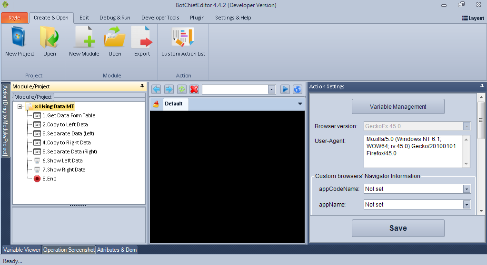Click the browser back arrow icon
The height and width of the screenshot is (265, 487).
pos(156,89)
